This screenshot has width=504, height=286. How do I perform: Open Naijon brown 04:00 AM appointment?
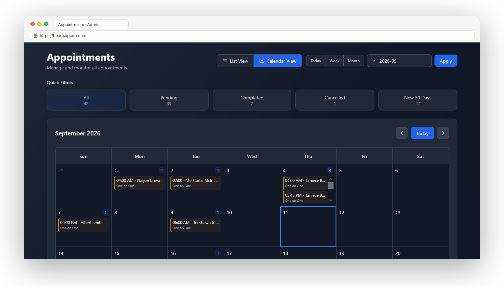140,183
